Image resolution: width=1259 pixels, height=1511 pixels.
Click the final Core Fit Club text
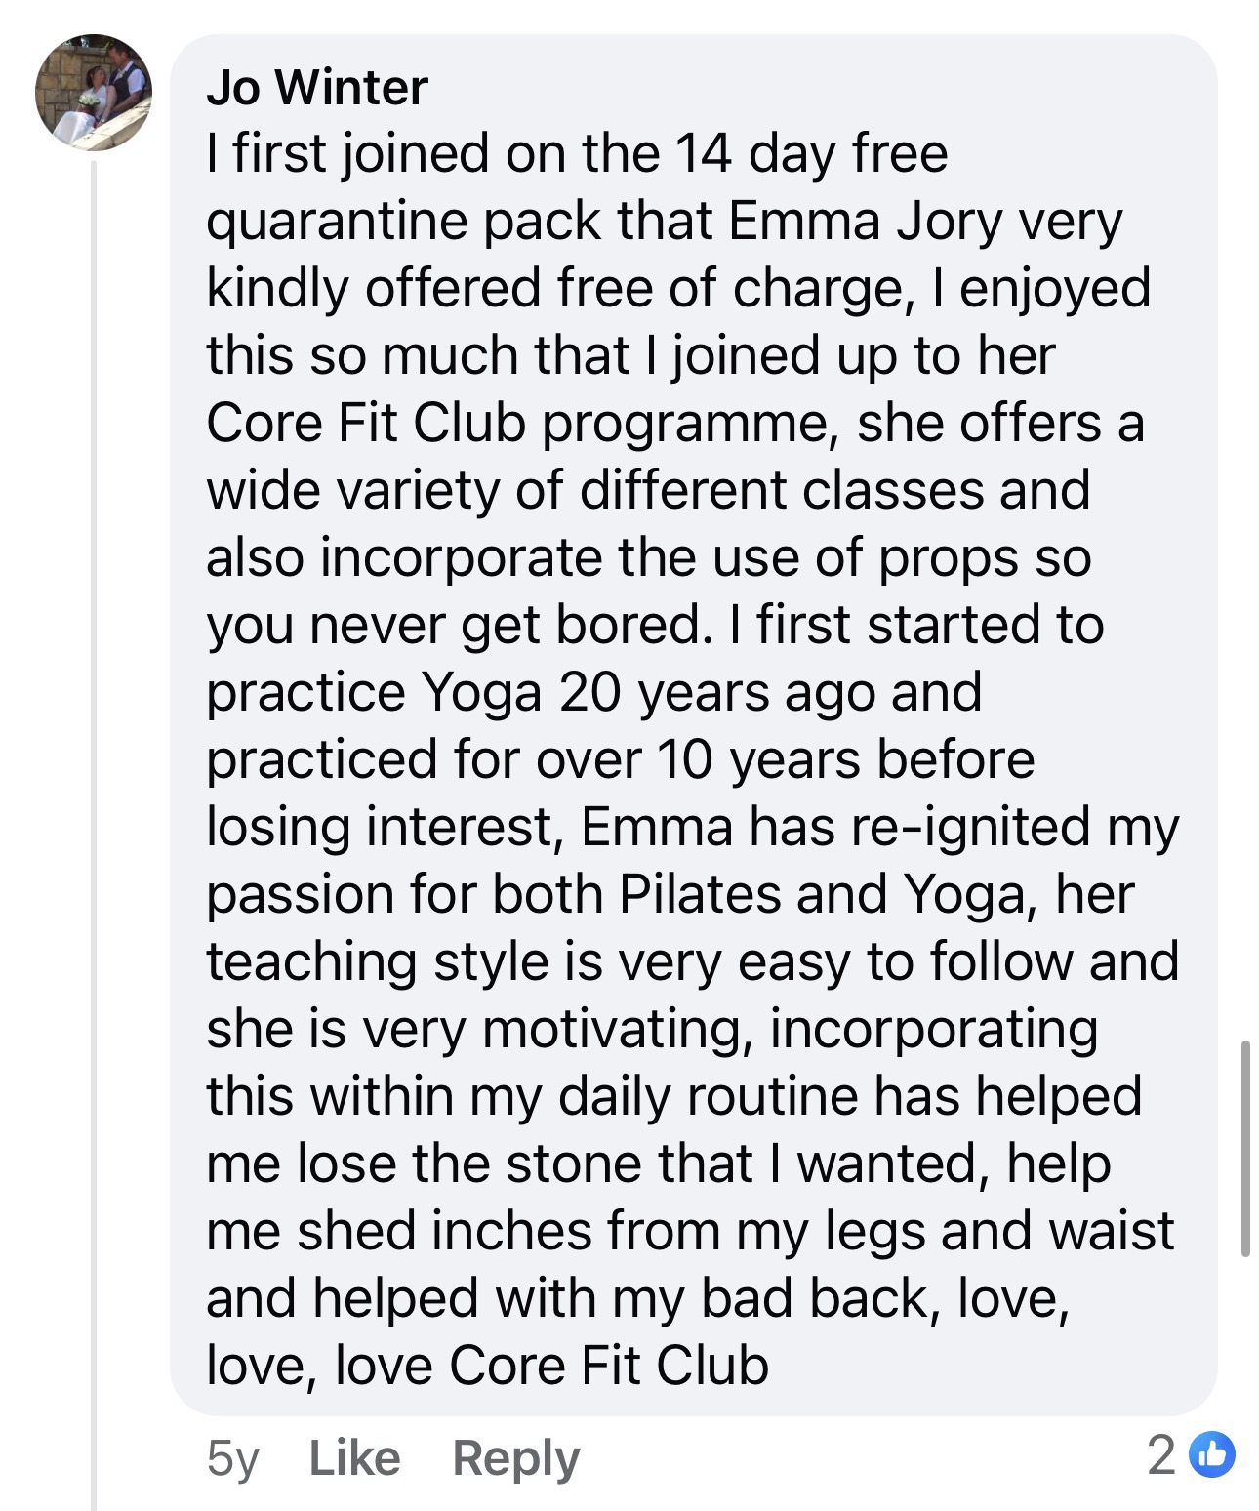(x=609, y=1365)
